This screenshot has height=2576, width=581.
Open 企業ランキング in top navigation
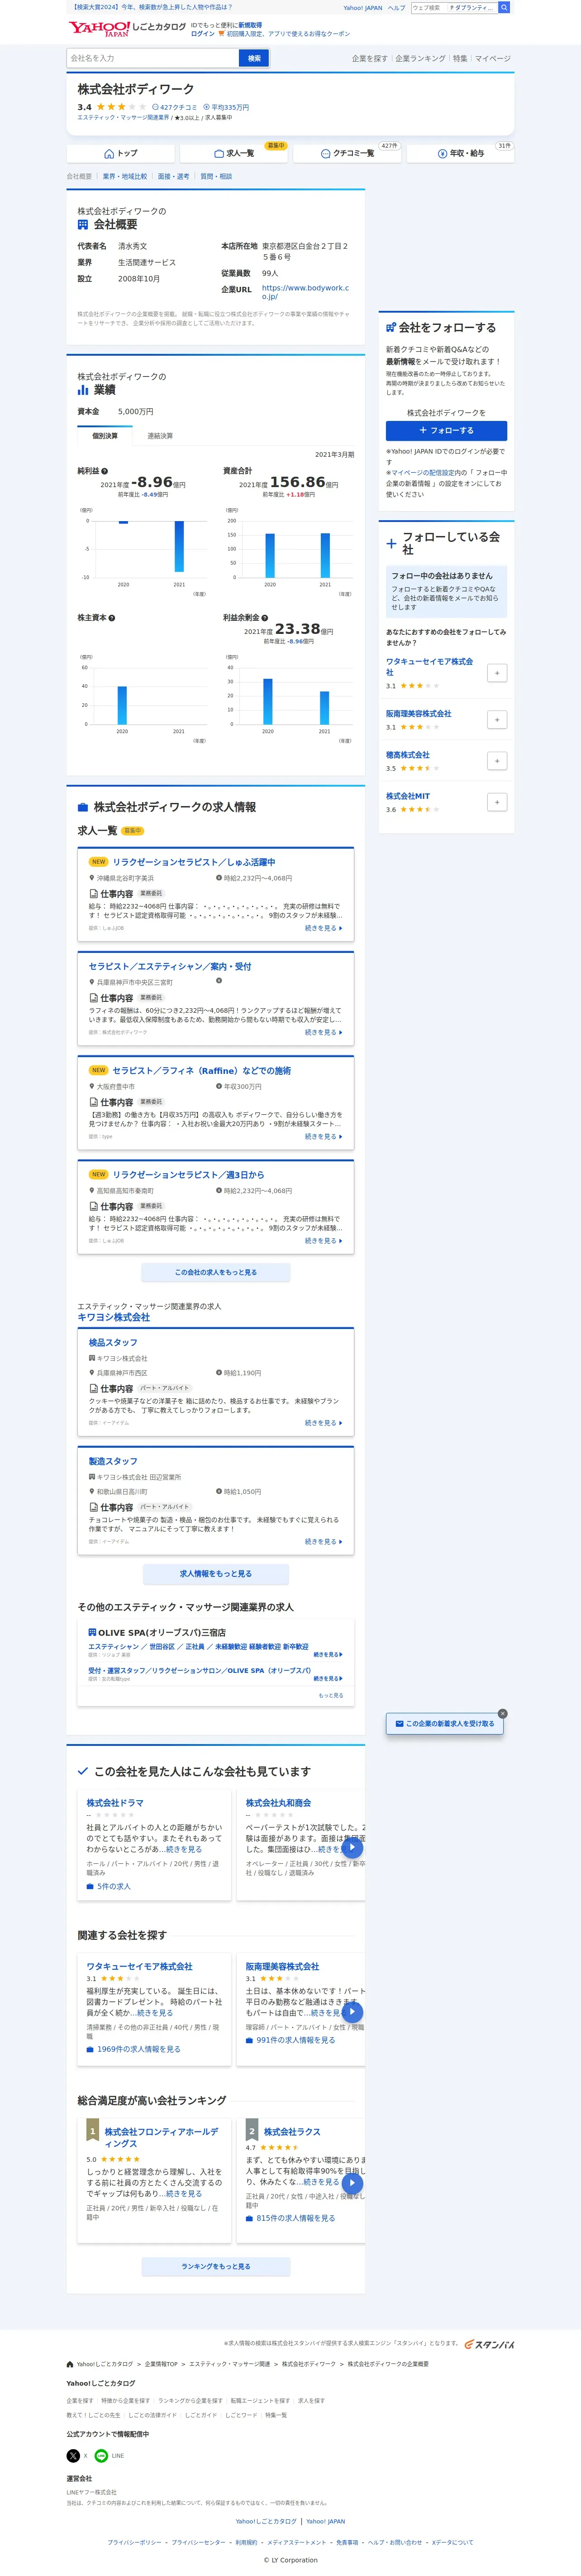420,59
